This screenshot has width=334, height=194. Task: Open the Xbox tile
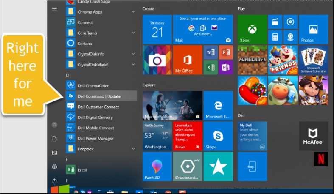click(x=252, y=30)
